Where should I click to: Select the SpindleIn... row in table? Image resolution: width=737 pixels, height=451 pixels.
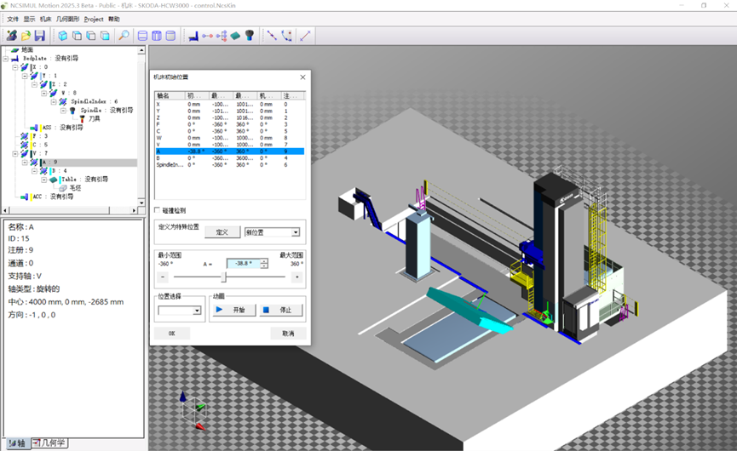click(x=230, y=165)
